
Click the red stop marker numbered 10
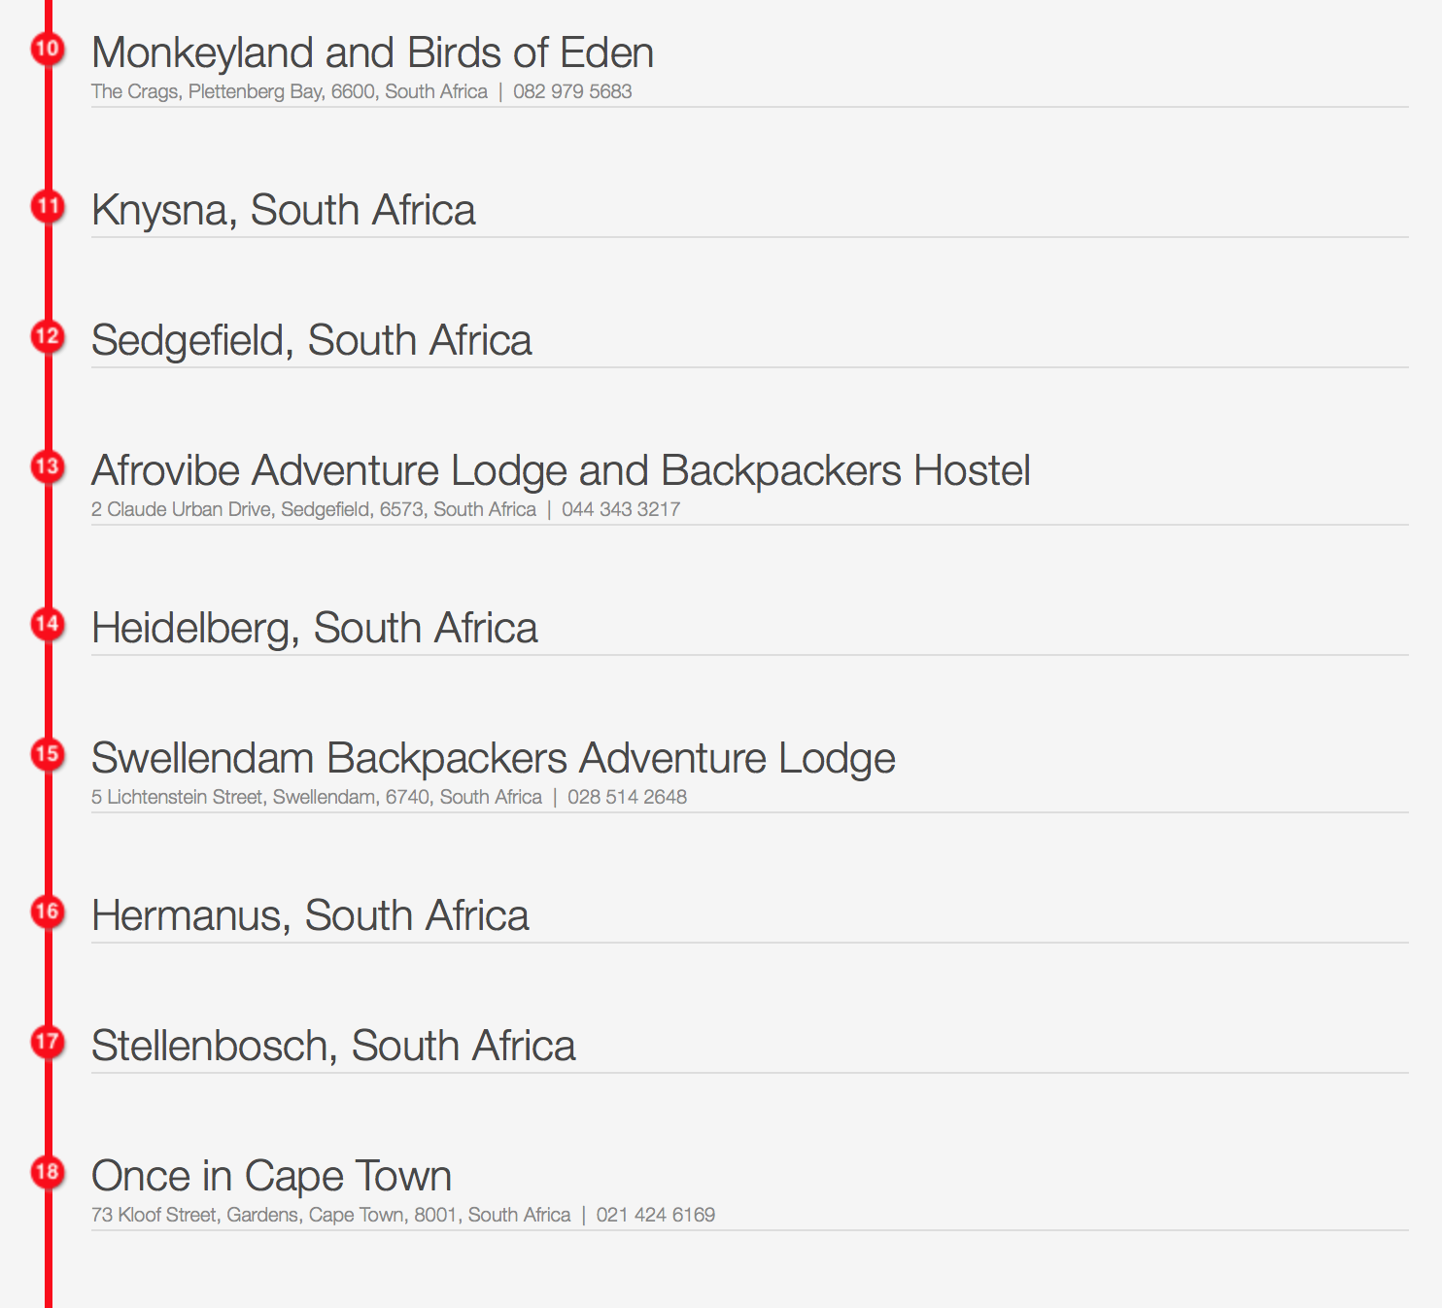click(48, 49)
